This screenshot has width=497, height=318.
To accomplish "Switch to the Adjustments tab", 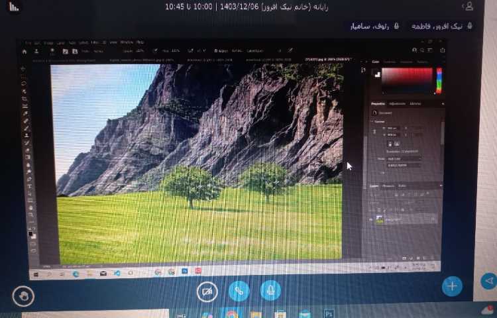I will click(397, 103).
